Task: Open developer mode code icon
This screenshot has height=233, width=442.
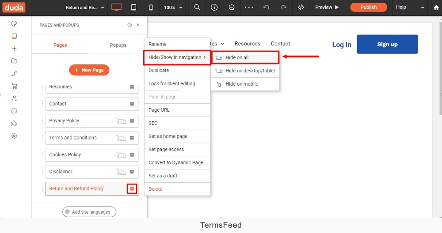Action: pyautogui.click(x=301, y=8)
